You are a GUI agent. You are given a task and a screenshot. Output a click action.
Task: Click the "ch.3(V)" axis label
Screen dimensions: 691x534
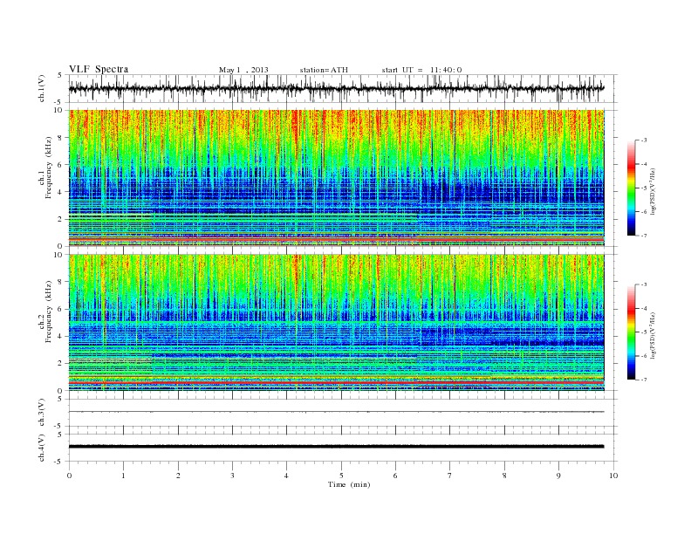pos(42,413)
